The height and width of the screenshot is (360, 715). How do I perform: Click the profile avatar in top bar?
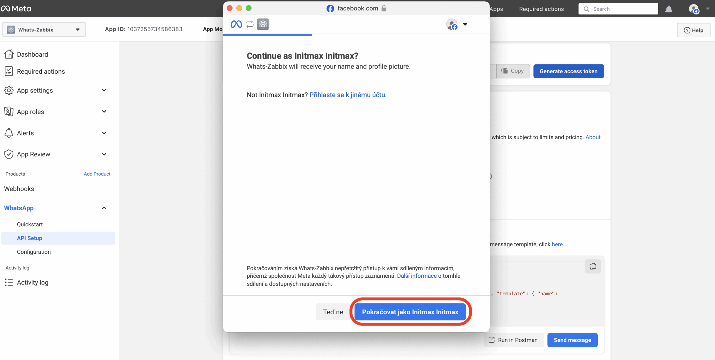(694, 9)
